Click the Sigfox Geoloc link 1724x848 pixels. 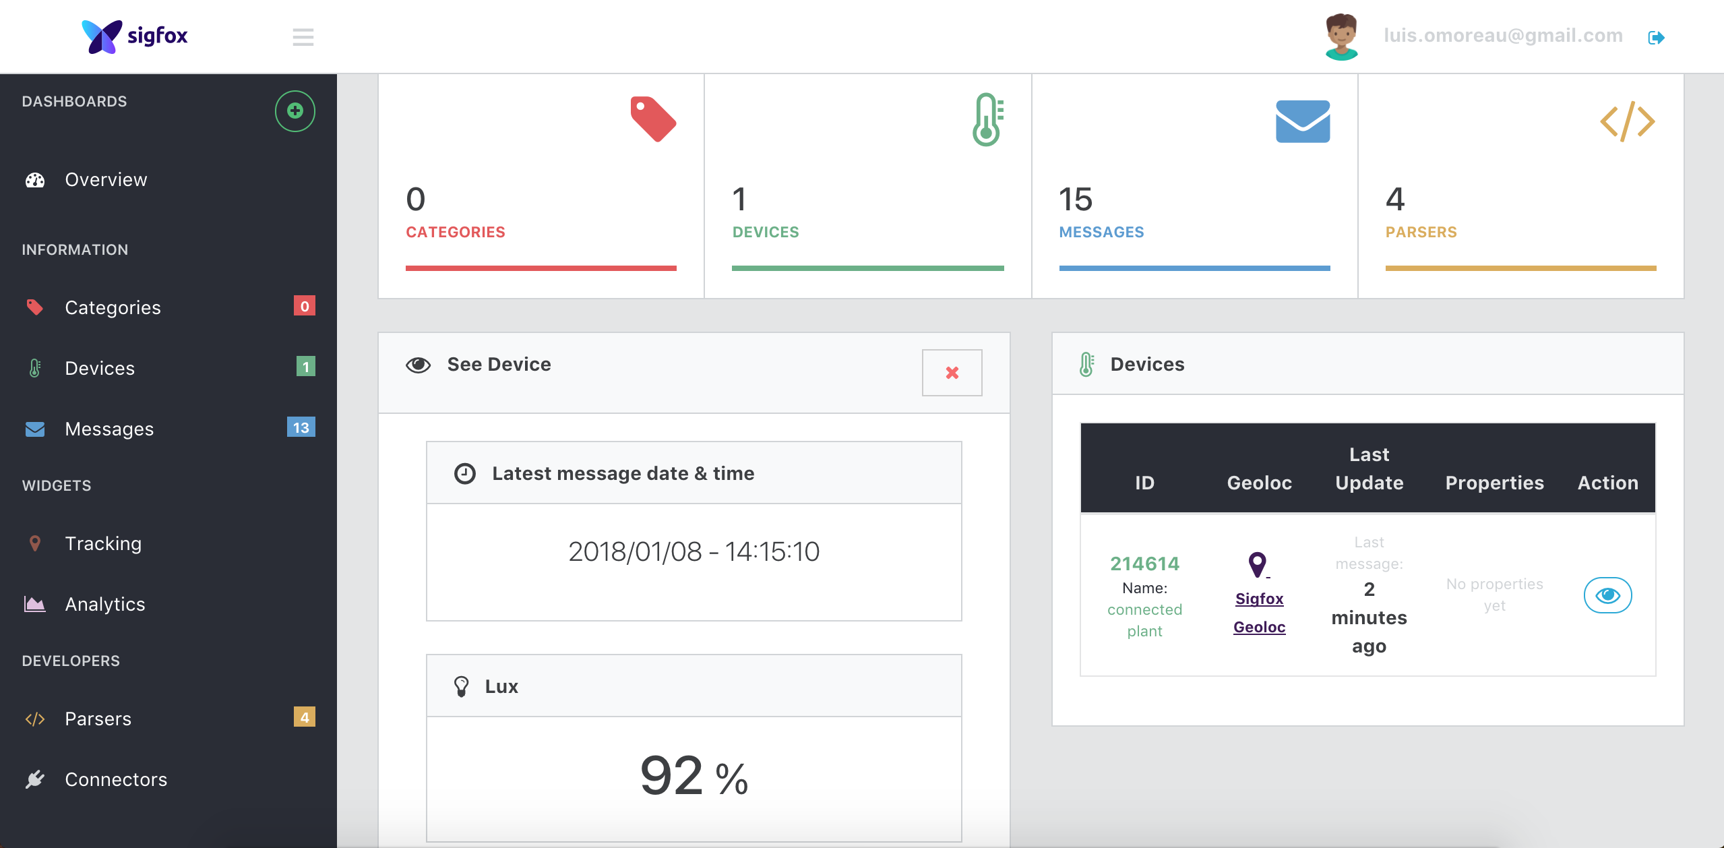[1259, 612]
